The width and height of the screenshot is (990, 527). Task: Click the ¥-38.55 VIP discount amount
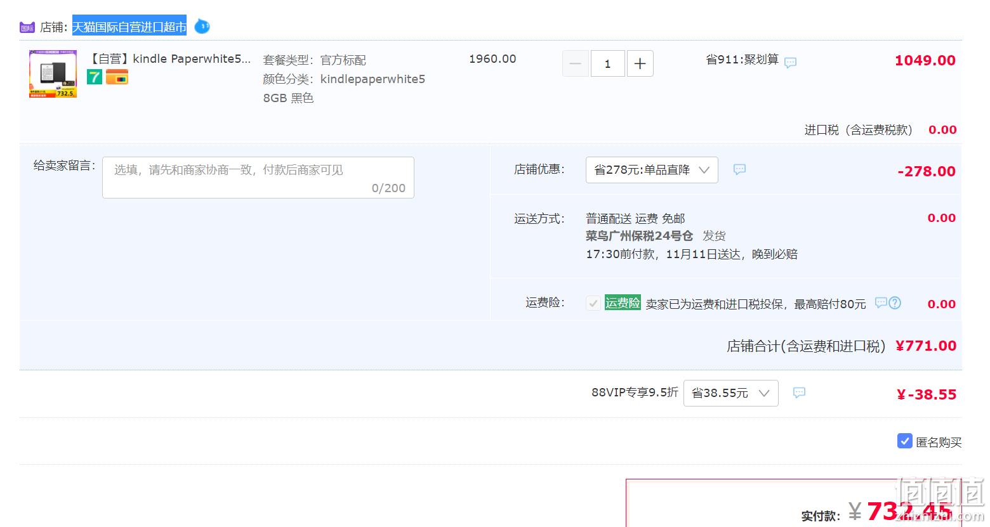(926, 394)
